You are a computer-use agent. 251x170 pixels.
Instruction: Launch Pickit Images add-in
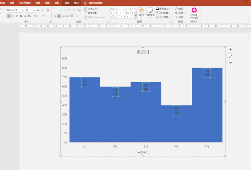(194, 13)
